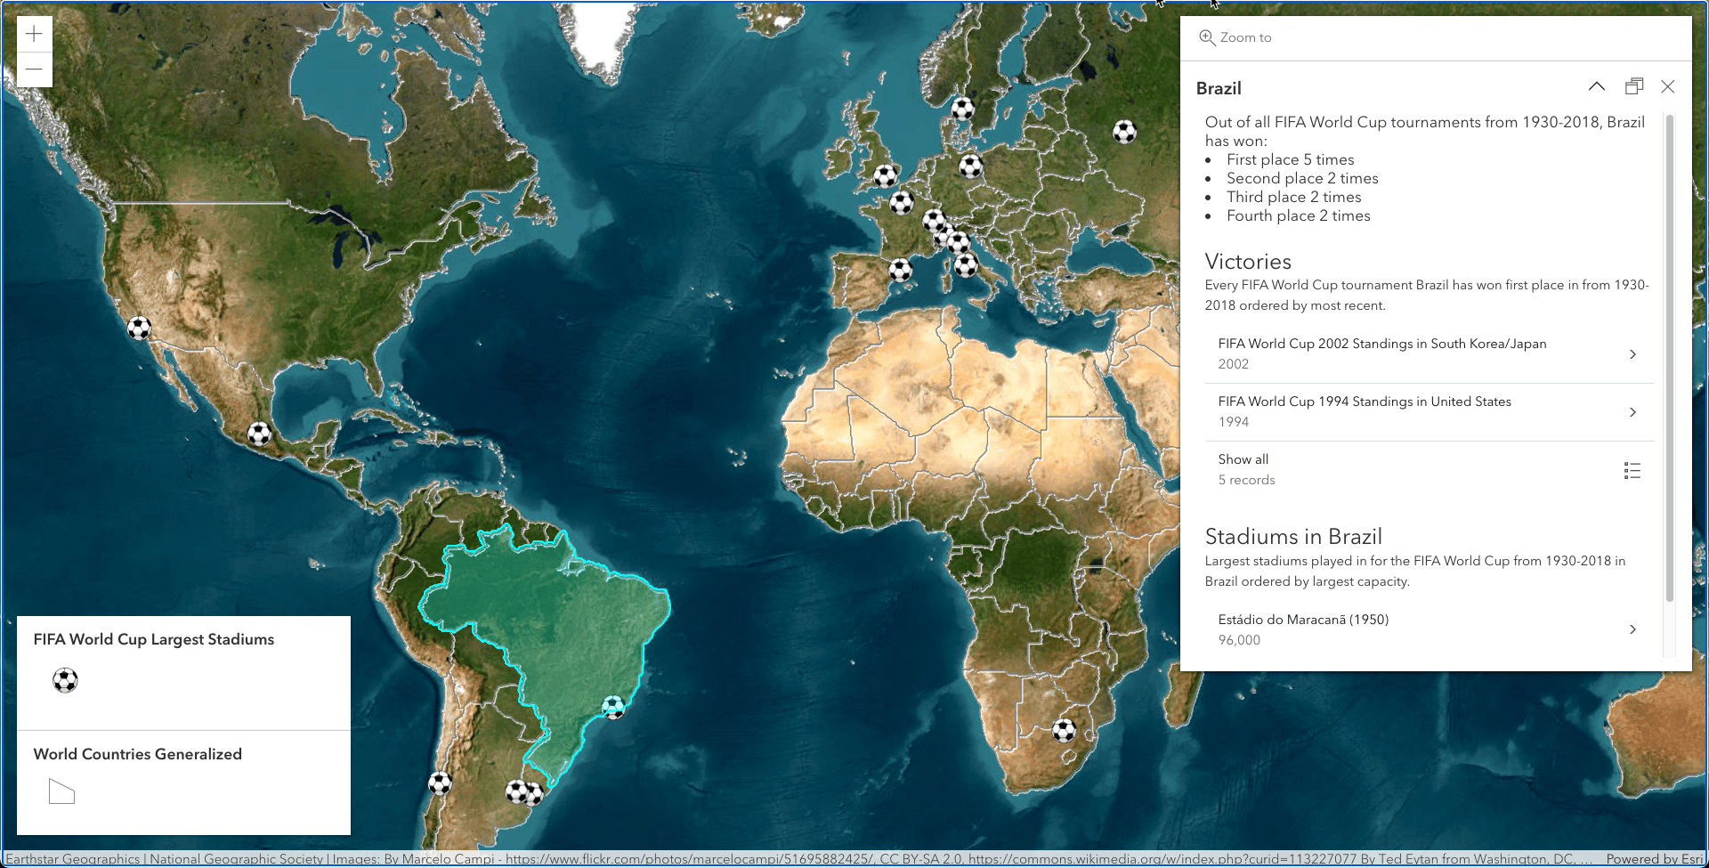Click the Brazil popup title
The width and height of the screenshot is (1709, 868).
[1219, 88]
